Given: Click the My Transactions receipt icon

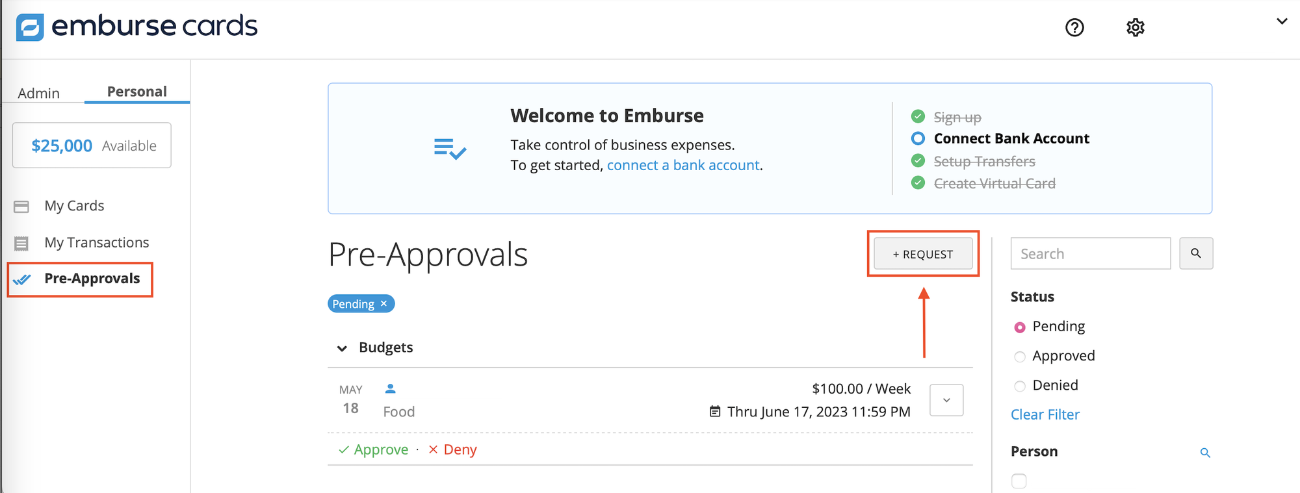Looking at the screenshot, I should (21, 244).
